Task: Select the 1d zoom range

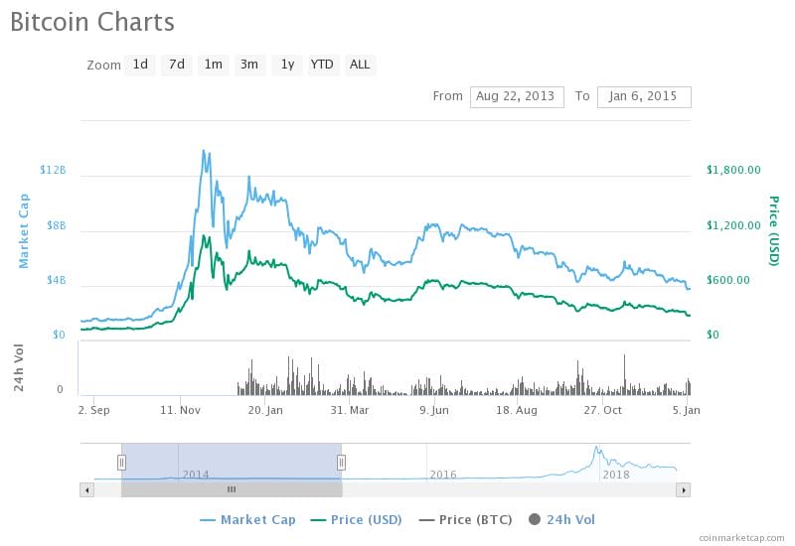Action: (140, 65)
